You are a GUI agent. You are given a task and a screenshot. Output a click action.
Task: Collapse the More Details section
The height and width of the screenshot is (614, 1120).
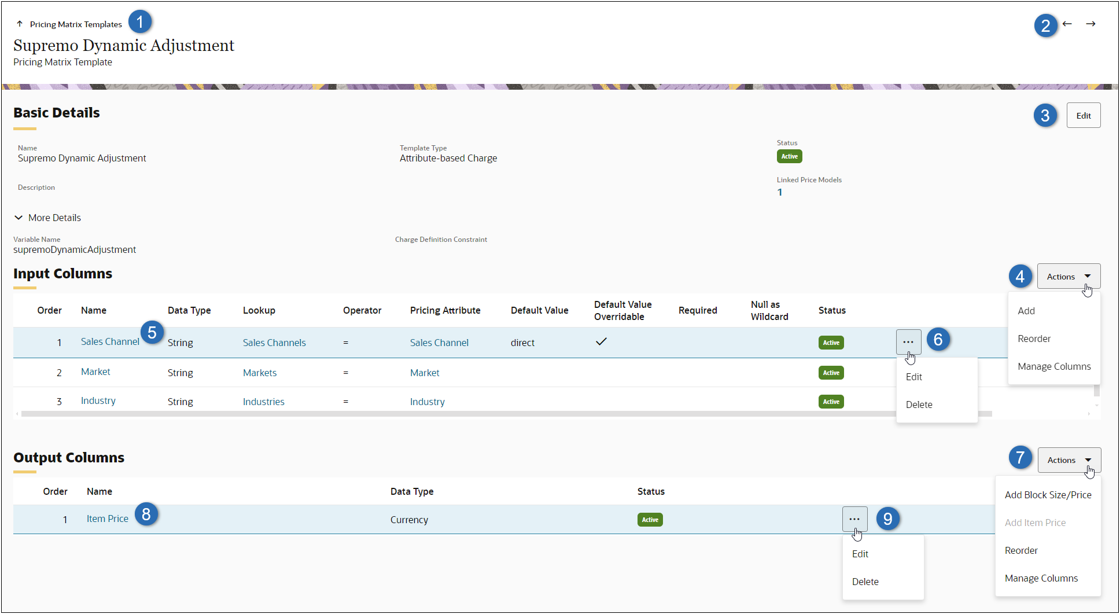click(x=19, y=218)
